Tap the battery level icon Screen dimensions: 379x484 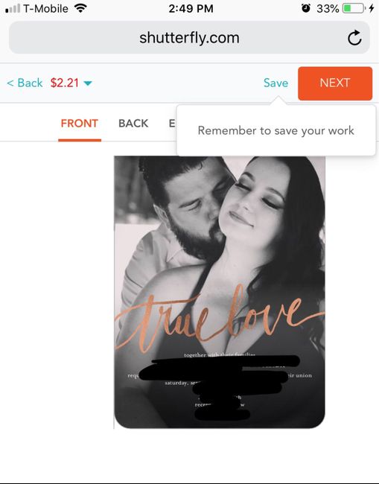pyautogui.click(x=354, y=8)
